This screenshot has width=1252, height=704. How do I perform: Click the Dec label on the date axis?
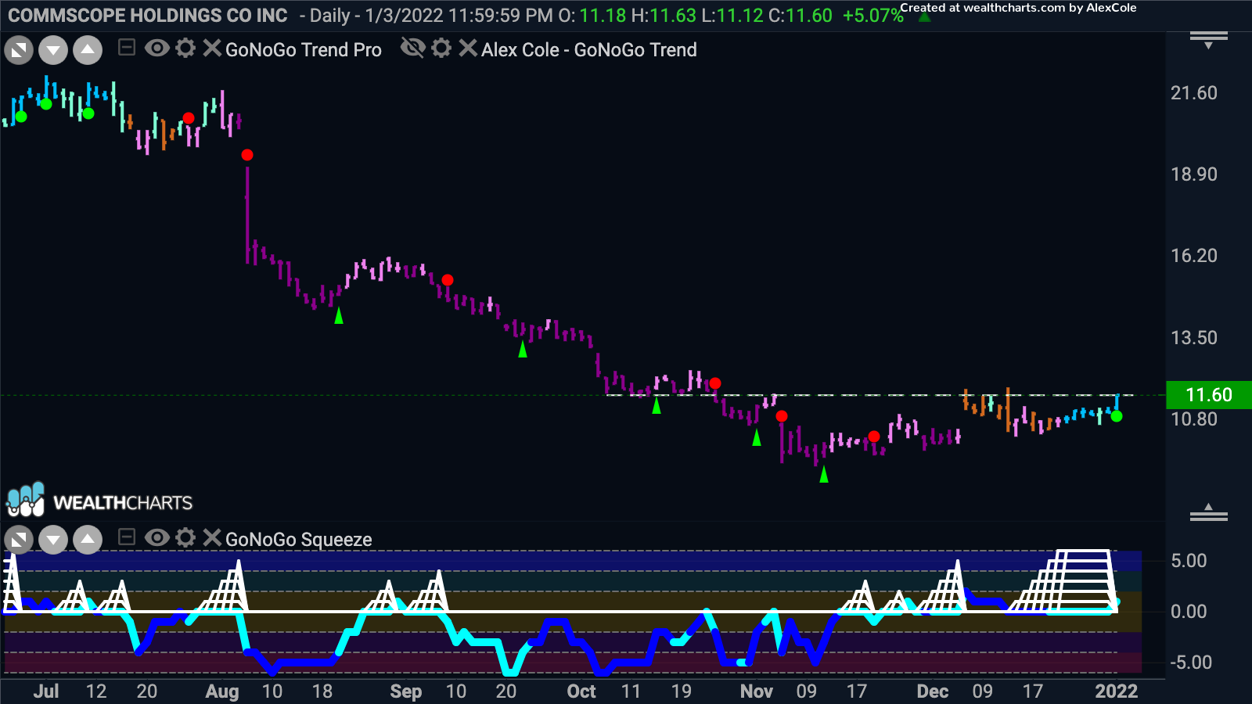pos(933,691)
